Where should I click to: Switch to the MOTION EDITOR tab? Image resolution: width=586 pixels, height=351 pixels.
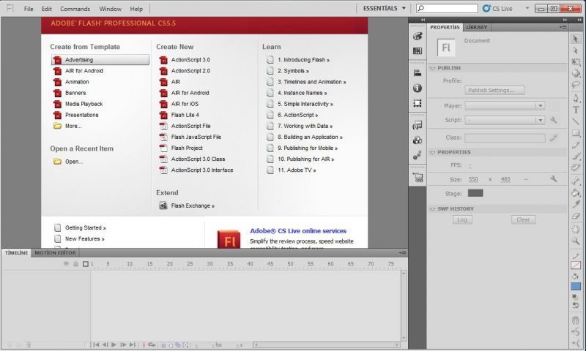[56, 252]
